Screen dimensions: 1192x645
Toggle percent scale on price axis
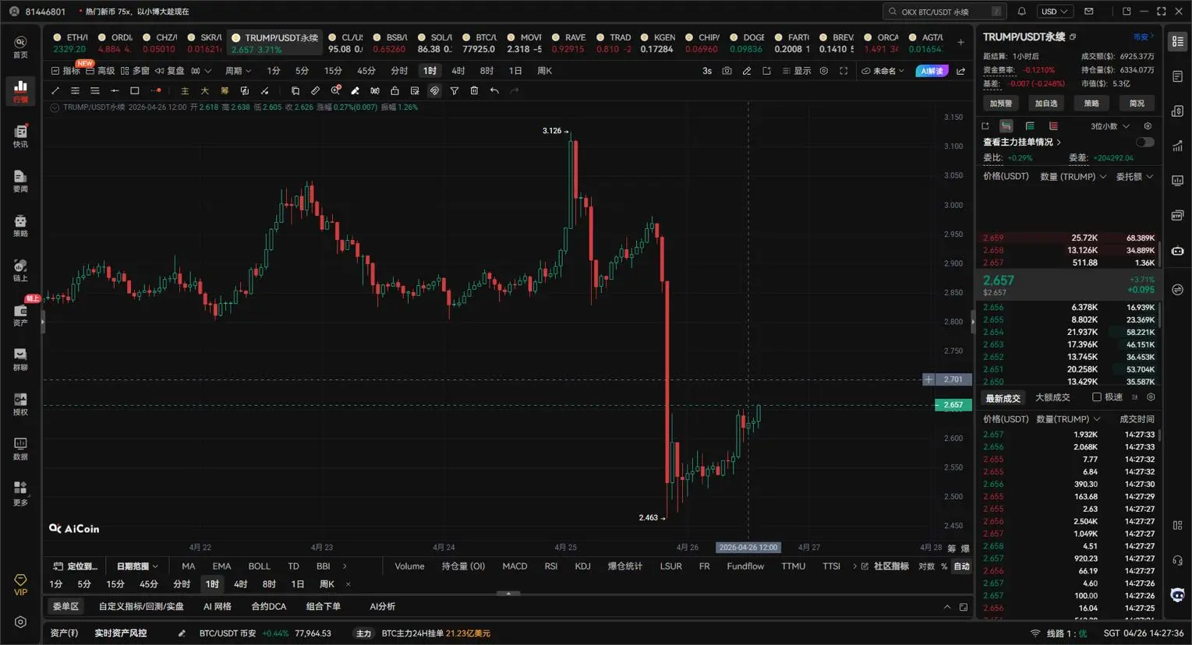tap(943, 566)
